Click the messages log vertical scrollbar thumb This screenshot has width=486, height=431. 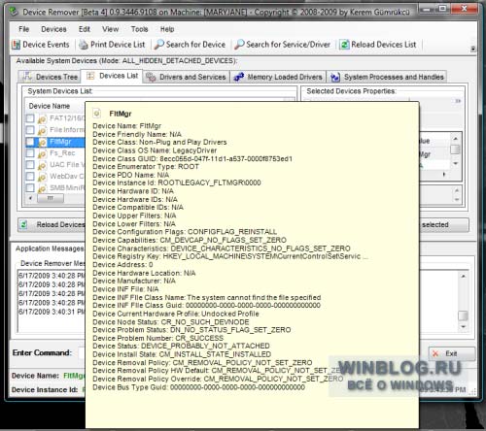464,315
